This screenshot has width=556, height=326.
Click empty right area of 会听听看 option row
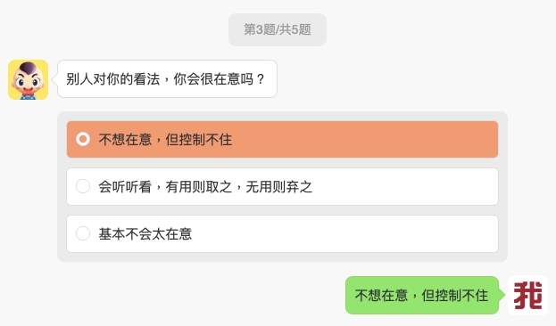(406, 186)
